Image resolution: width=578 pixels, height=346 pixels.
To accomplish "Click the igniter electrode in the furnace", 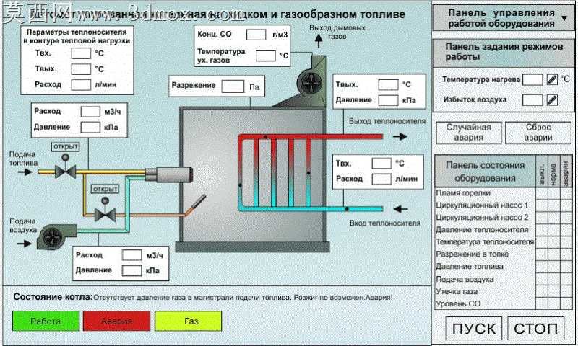I will [195, 205].
